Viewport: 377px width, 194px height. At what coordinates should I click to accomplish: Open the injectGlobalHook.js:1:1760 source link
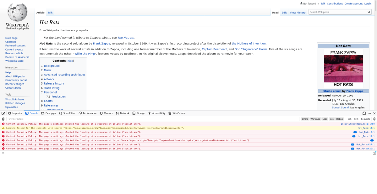358,124
